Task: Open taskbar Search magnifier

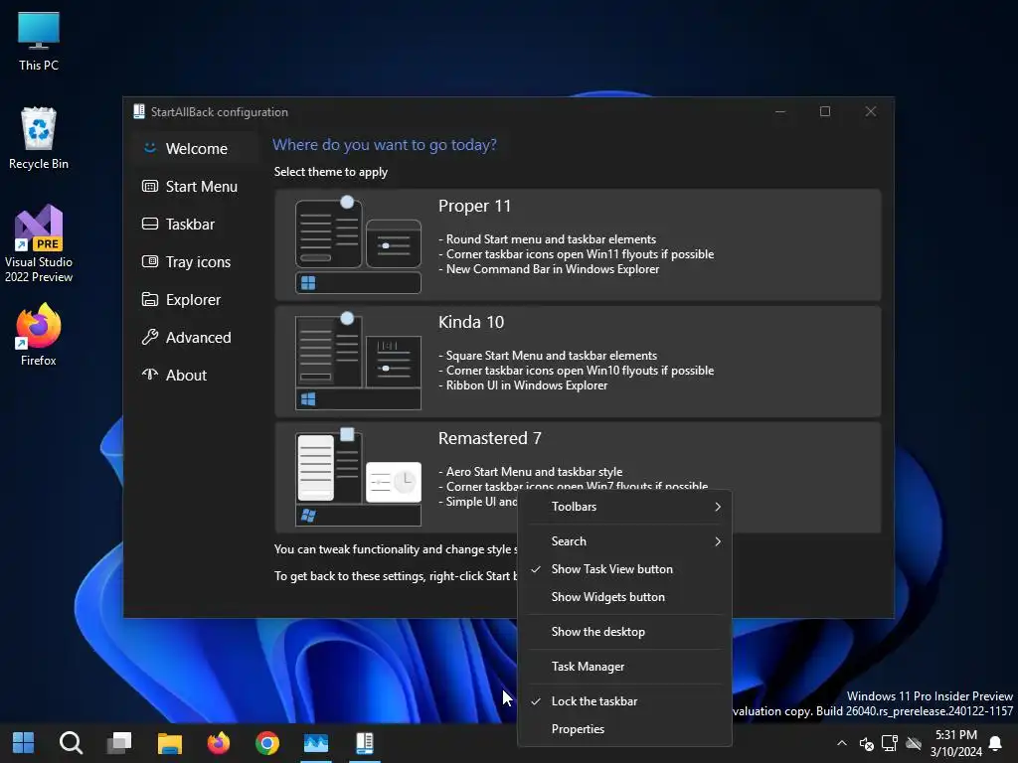Action: point(71,743)
